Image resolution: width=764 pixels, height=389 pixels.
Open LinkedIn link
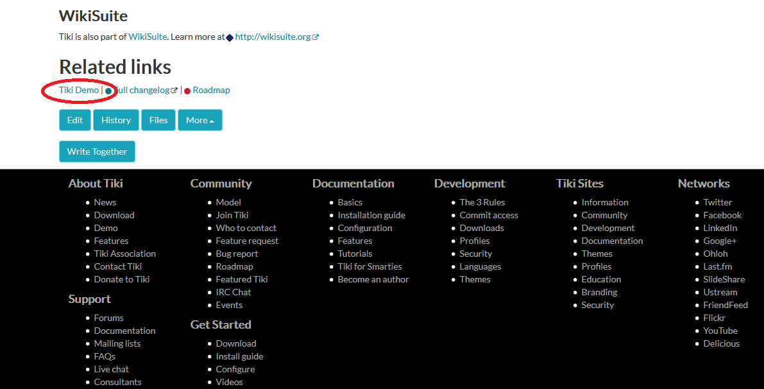point(720,228)
